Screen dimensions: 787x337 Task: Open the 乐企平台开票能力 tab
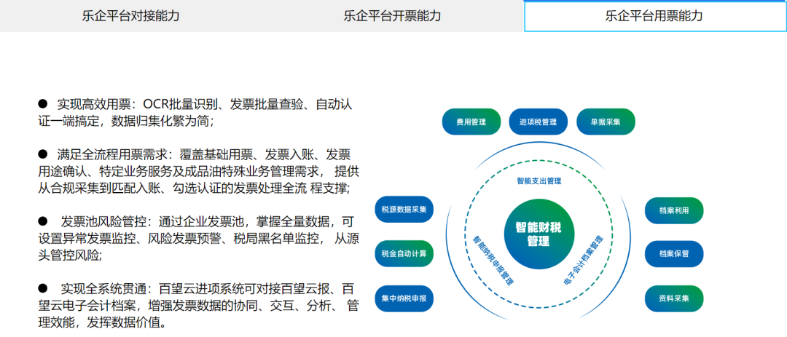pos(393,15)
